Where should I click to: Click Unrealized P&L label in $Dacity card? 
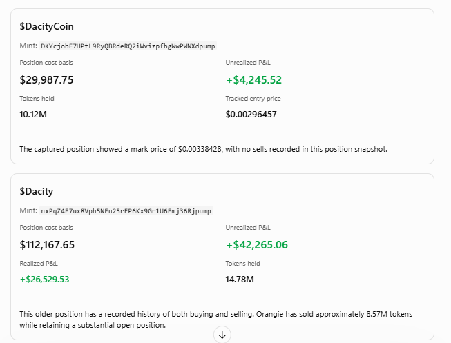click(248, 228)
